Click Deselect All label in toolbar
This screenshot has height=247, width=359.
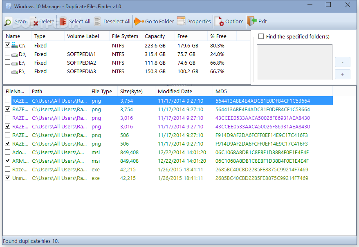(117, 22)
